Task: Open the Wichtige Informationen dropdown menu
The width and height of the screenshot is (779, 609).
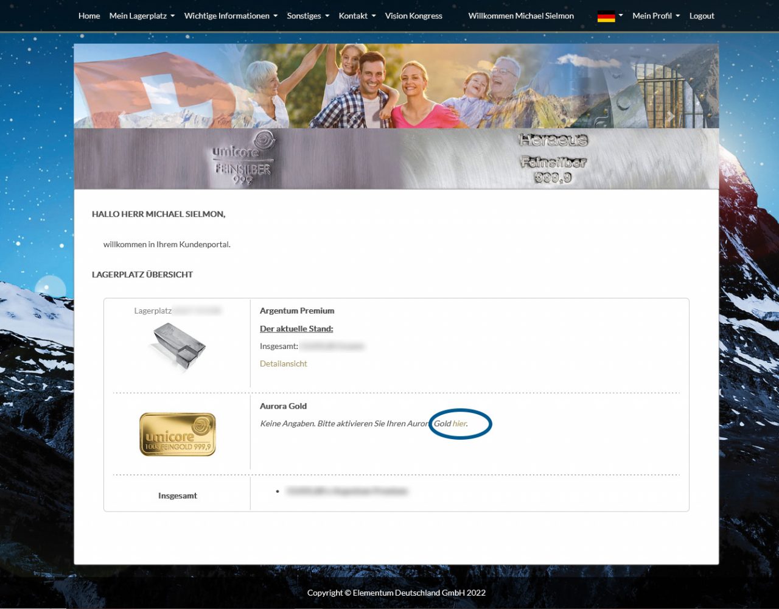Action: 231,16
